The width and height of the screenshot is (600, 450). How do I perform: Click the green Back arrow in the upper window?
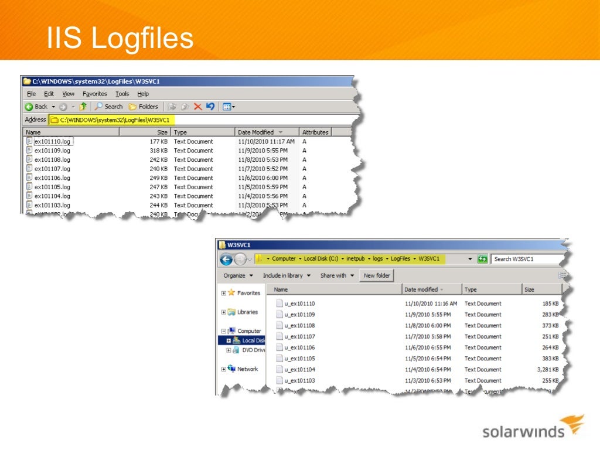(x=29, y=107)
